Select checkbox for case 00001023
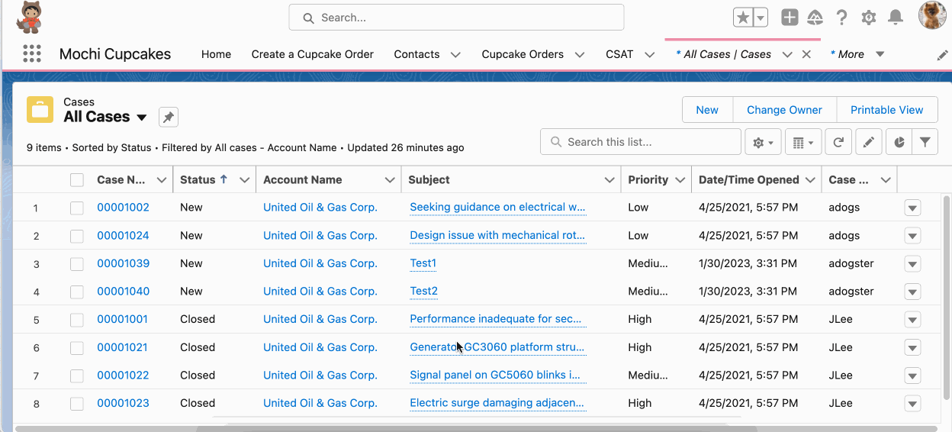 pyautogui.click(x=77, y=404)
